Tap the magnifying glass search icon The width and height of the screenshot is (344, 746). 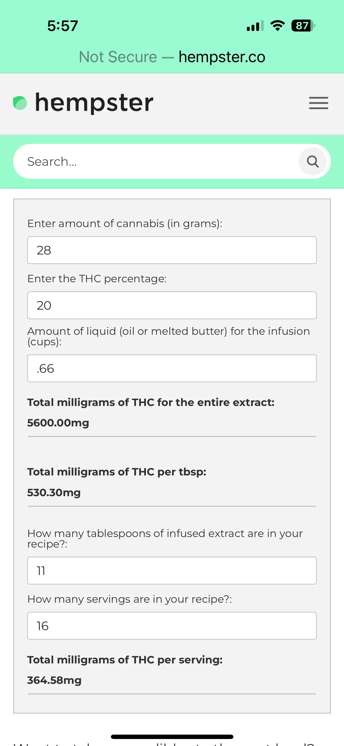[312, 161]
